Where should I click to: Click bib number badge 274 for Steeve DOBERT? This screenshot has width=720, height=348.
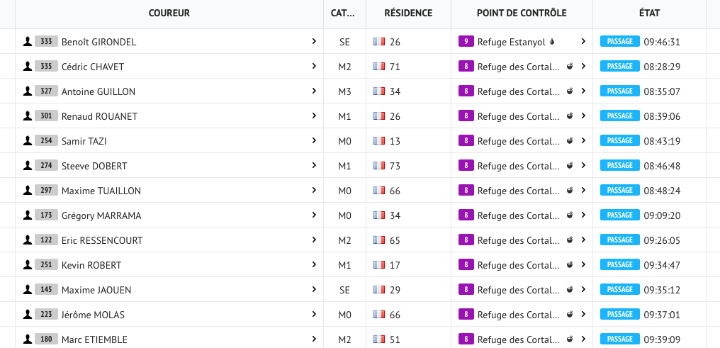(46, 166)
